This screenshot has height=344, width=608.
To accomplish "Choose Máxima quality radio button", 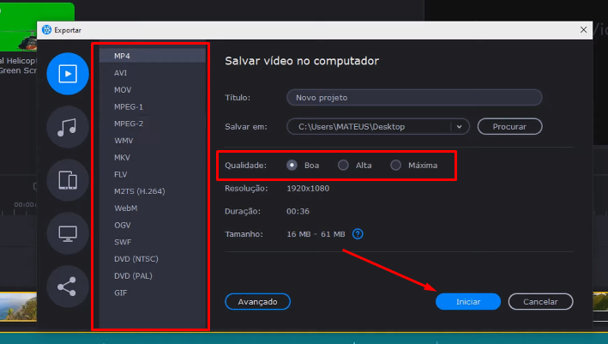I will (395, 166).
